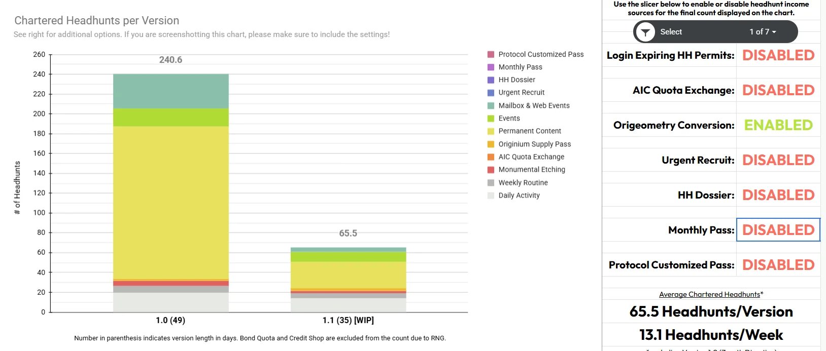Viewport: 826px width, 351px height.
Task: Open the '1 of 7' slicer dropdown
Action: pyautogui.click(x=763, y=32)
